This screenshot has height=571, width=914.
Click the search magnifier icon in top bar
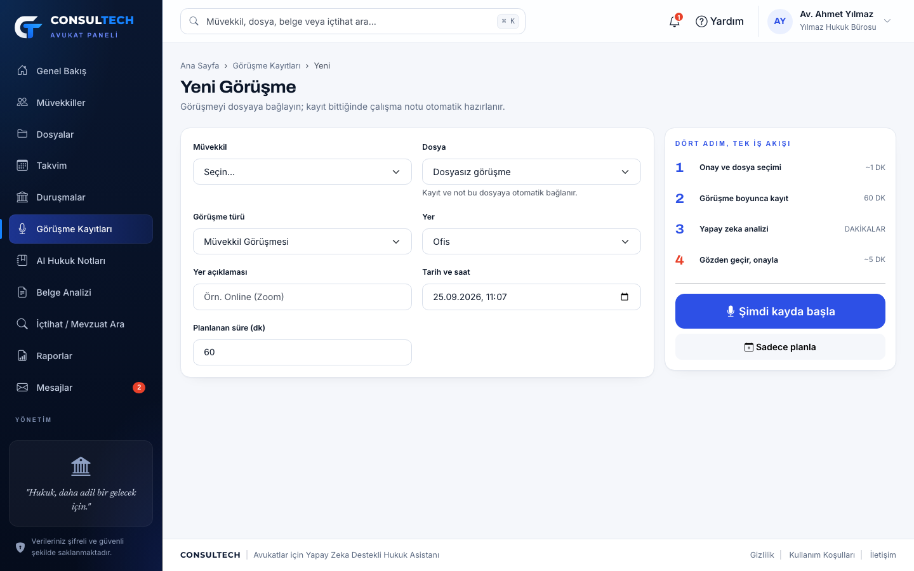coord(194,21)
